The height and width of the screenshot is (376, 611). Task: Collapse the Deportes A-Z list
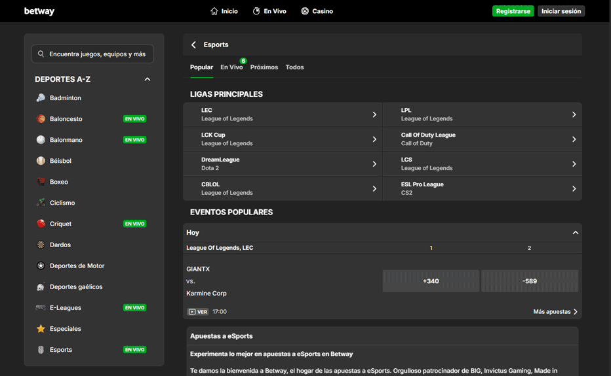click(148, 79)
